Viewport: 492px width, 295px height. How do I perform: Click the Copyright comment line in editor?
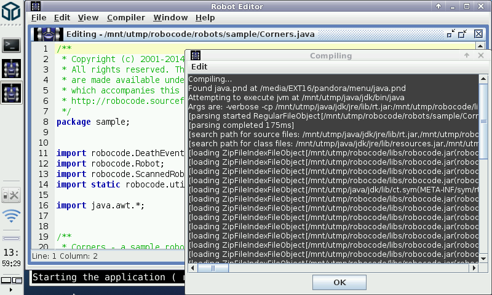[123, 59]
